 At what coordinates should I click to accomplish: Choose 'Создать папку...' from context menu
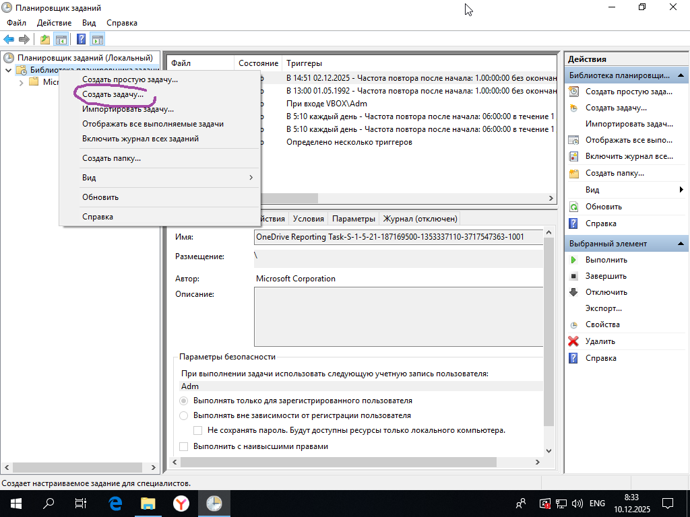[x=159, y=158]
